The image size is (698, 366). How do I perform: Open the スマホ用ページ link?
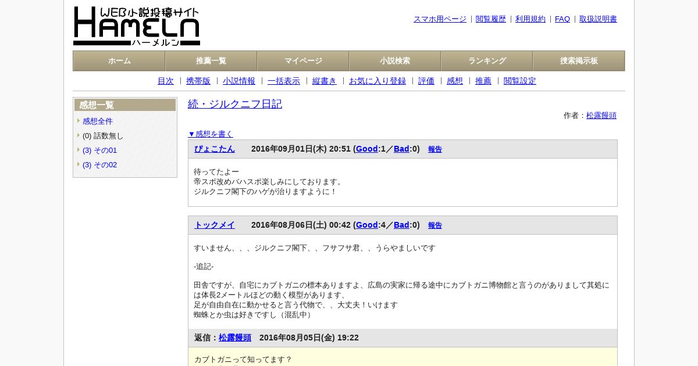pos(440,19)
